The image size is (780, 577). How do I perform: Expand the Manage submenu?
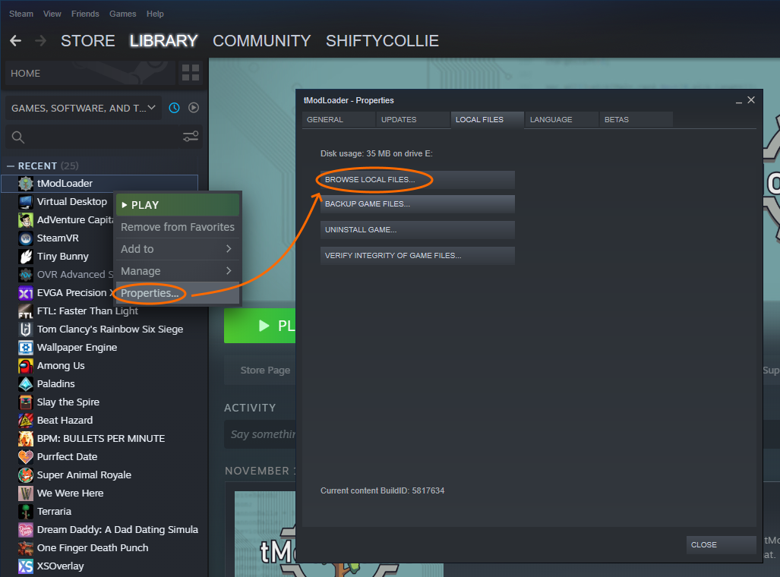pos(178,271)
